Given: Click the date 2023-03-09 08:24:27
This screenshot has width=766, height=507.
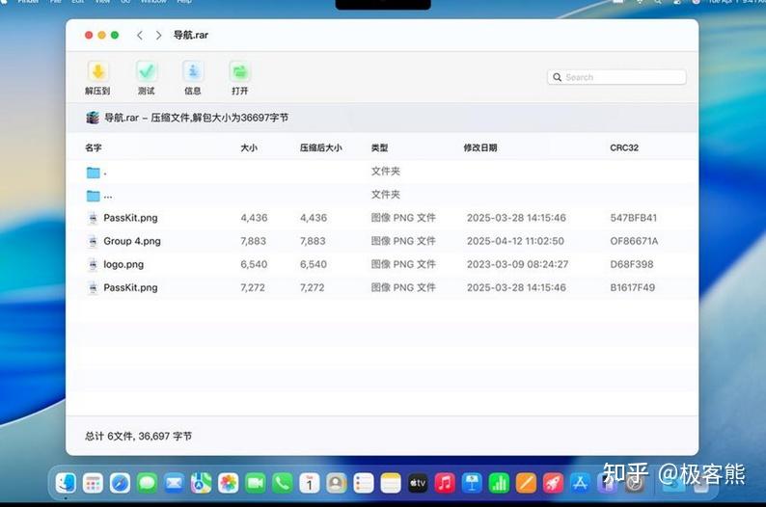Looking at the screenshot, I should 517,264.
